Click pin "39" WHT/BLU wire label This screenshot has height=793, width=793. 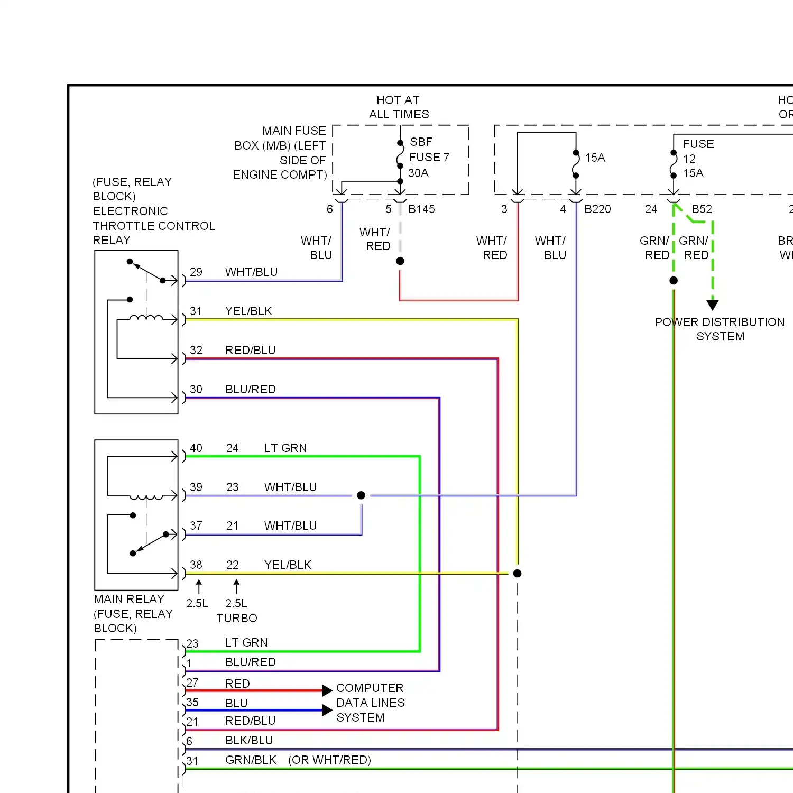(290, 487)
